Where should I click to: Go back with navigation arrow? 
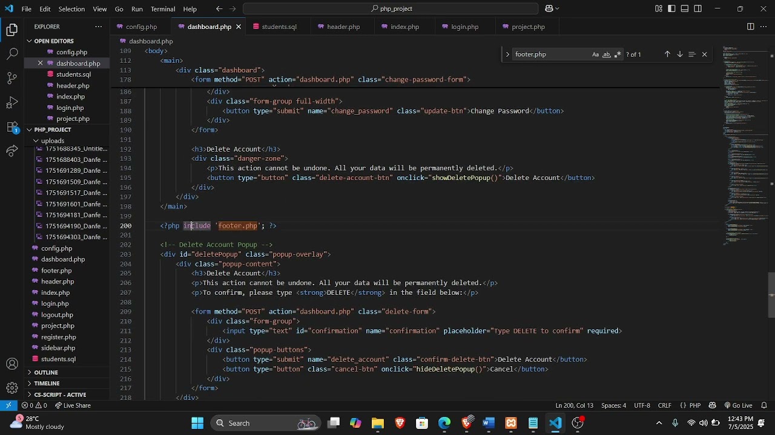point(219,8)
